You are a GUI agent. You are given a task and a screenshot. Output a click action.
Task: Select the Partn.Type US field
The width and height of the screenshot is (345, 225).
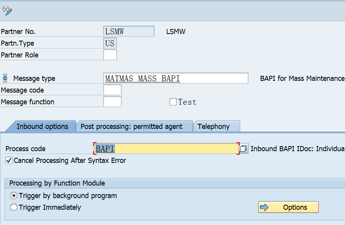click(110, 43)
